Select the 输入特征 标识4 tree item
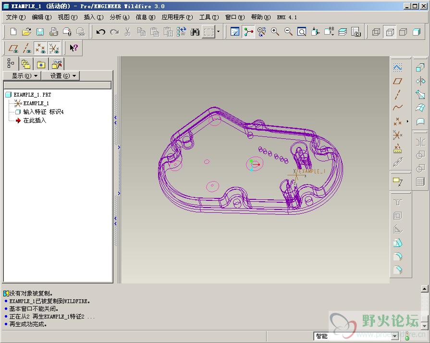This screenshot has width=430, height=343. pyautogui.click(x=43, y=112)
